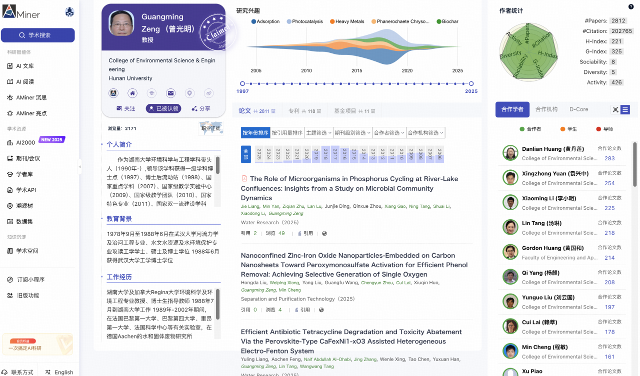
Task: Open the 学者库 sidebar item
Action: point(24,174)
